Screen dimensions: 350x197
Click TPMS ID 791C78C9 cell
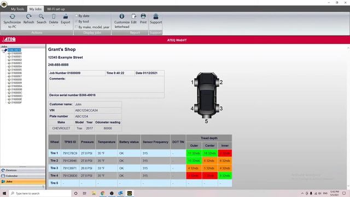click(70, 153)
